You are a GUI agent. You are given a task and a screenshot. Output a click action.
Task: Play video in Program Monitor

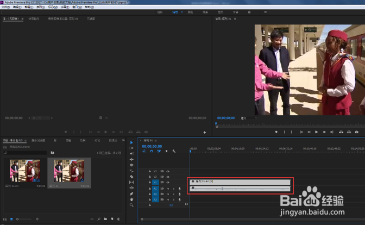pyautogui.click(x=316, y=132)
